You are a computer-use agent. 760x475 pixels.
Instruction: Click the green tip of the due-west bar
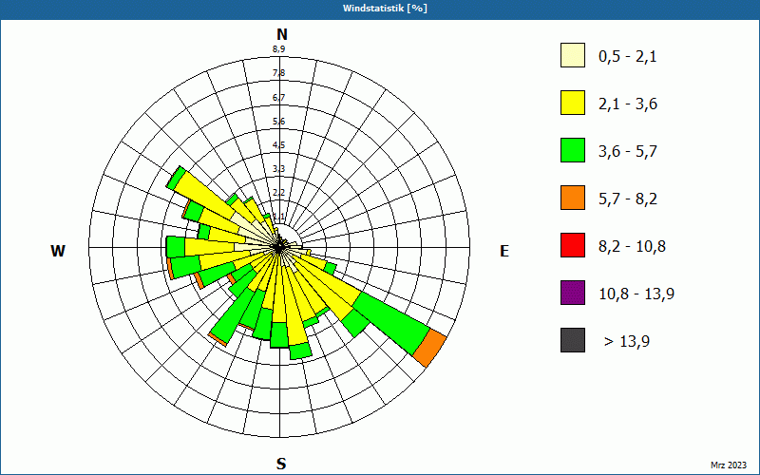pyautogui.click(x=176, y=247)
